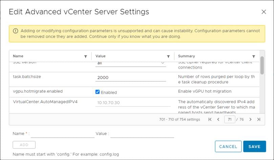Image resolution: width=274 pixels, height=160 pixels.
Task: Click the ADD button
Action: 24,145
